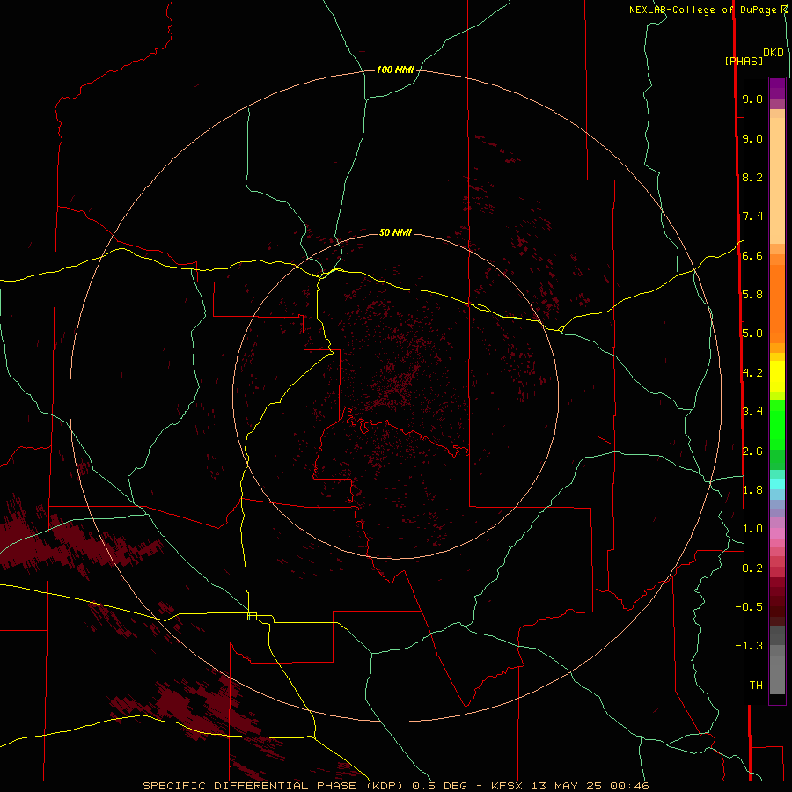Image resolution: width=792 pixels, height=792 pixels.
Task: Click the 7.4 legend value
Action: pyautogui.click(x=752, y=216)
